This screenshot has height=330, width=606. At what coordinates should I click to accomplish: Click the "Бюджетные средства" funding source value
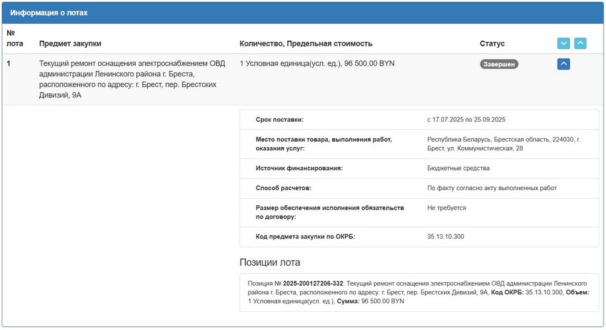click(458, 168)
